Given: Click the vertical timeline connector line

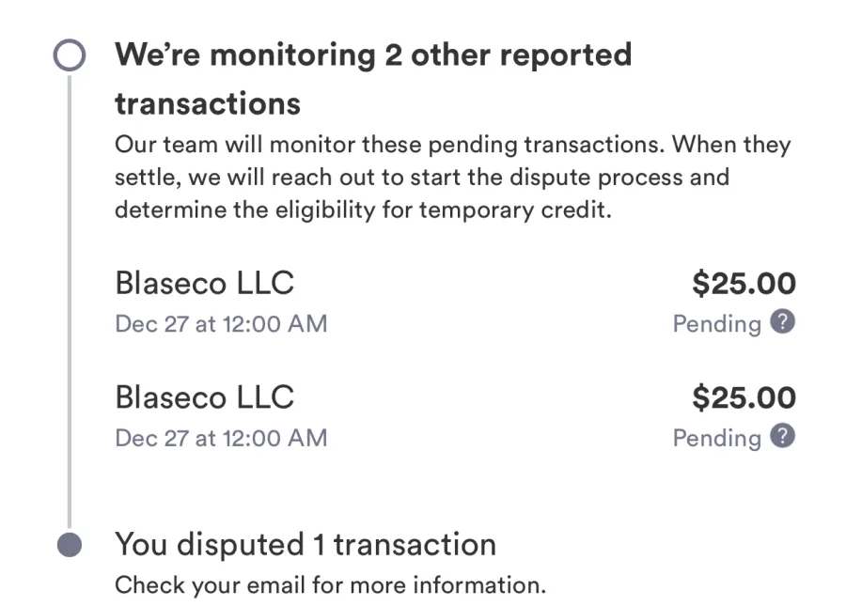Looking at the screenshot, I should point(69,302).
